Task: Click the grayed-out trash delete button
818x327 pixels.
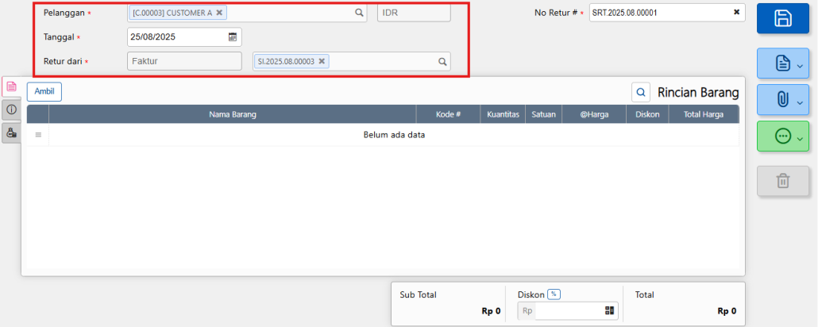Action: click(x=782, y=181)
